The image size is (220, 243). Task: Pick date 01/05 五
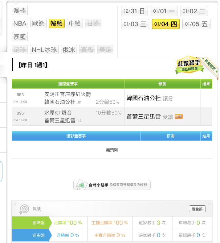196,24
